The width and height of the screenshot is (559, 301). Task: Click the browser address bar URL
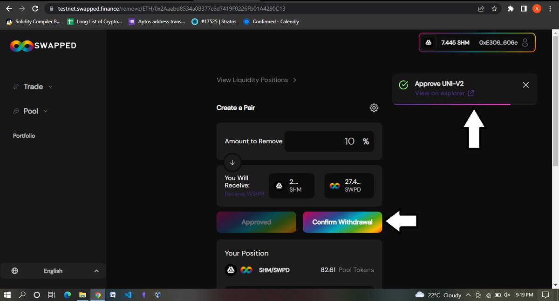172,9
